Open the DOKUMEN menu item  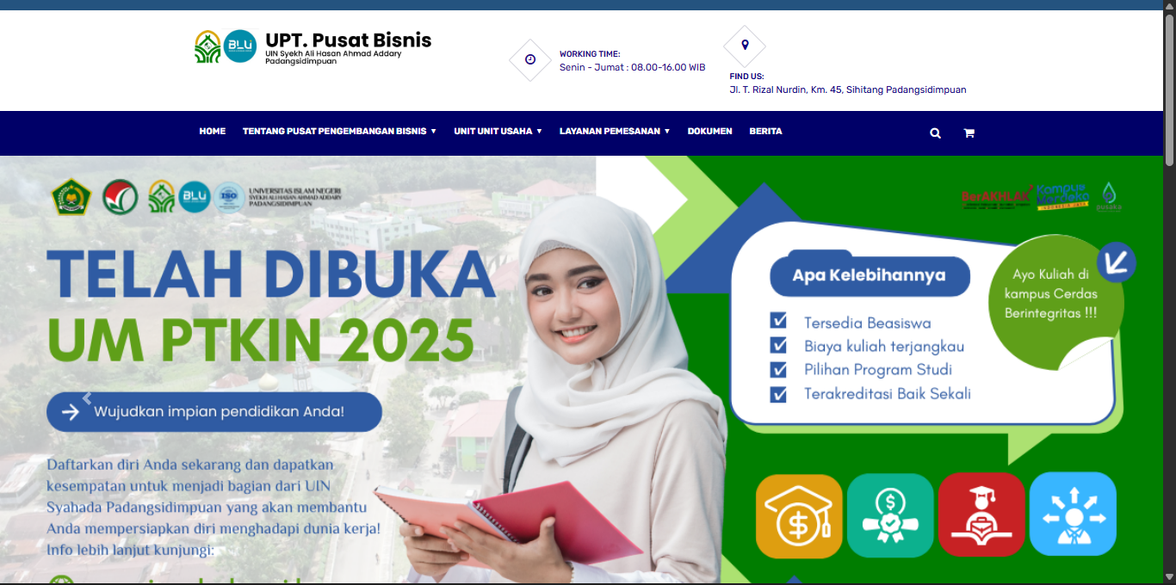point(709,132)
